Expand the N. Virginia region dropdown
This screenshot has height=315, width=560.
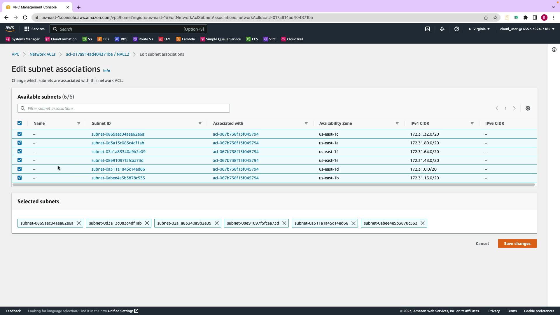tap(479, 29)
